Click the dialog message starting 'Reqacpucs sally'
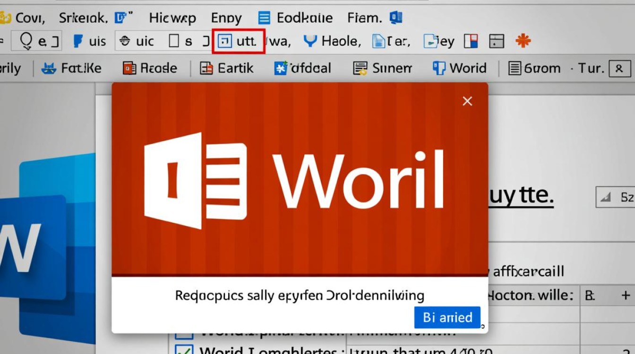The height and width of the screenshot is (354, 635). (300, 296)
